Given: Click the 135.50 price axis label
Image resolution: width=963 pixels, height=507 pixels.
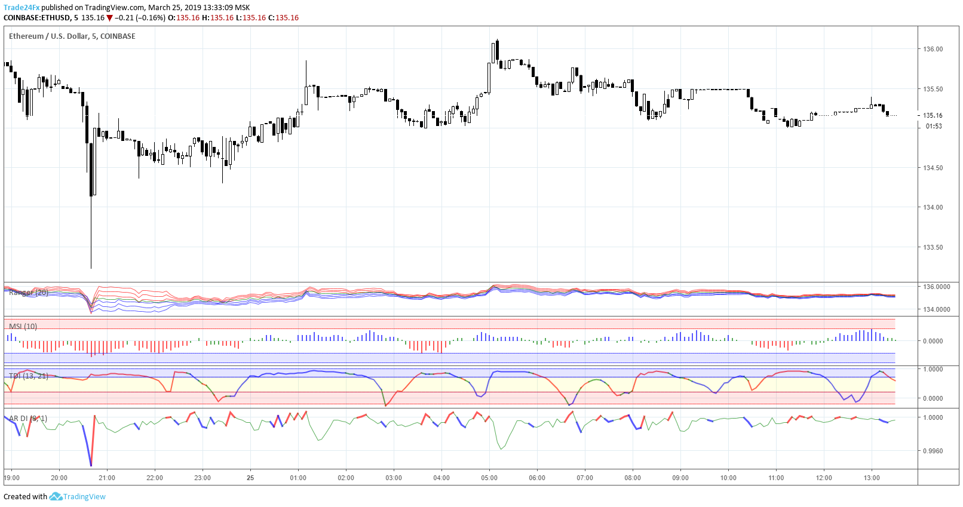Looking at the screenshot, I should 933,89.
